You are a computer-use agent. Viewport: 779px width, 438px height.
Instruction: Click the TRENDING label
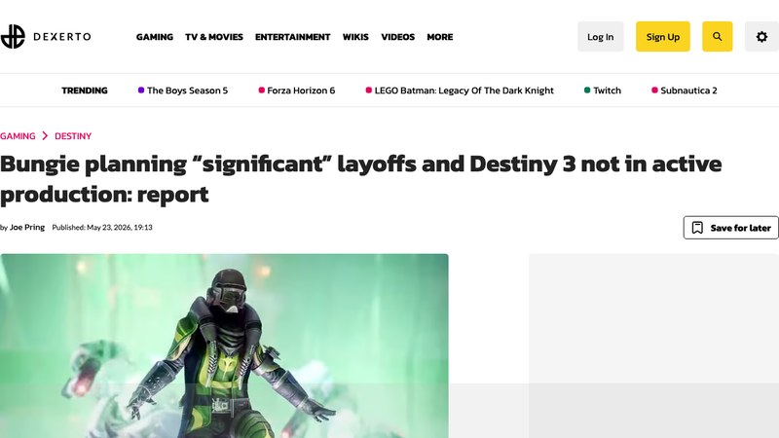pyautogui.click(x=85, y=91)
